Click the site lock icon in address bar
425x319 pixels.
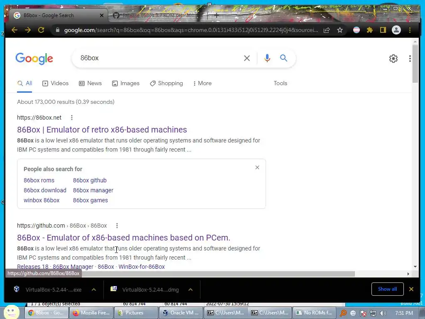58,30
